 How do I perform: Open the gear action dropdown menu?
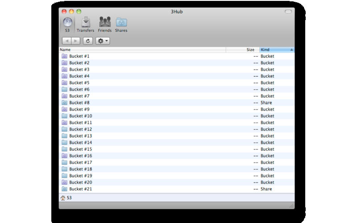[x=103, y=41]
